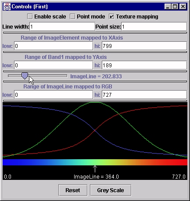Click the Grey Scale button
The width and height of the screenshot is (190, 201).
(x=111, y=190)
